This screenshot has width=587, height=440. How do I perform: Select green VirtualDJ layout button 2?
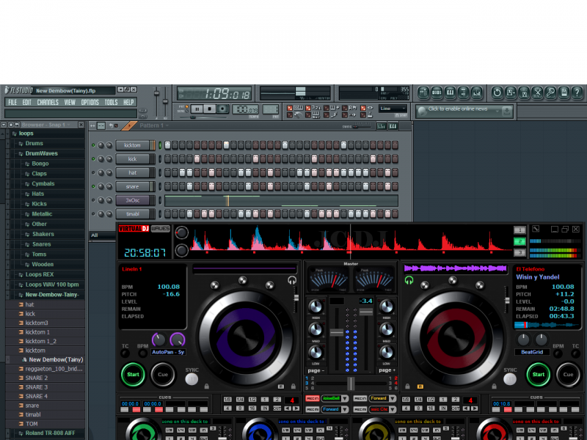point(519,241)
